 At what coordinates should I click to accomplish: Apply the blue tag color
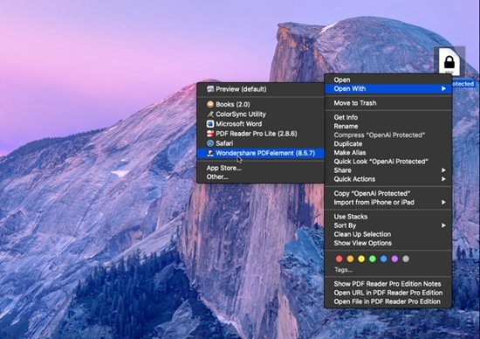click(x=384, y=259)
